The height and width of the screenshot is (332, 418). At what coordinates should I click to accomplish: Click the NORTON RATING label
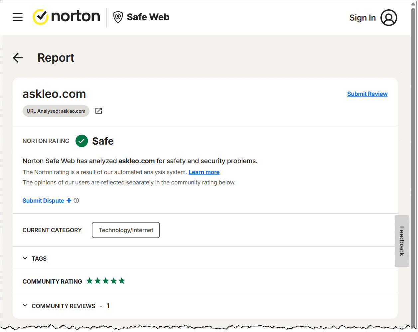click(x=46, y=141)
